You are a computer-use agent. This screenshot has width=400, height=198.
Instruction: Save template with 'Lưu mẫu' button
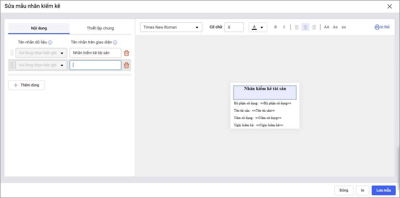click(x=383, y=190)
